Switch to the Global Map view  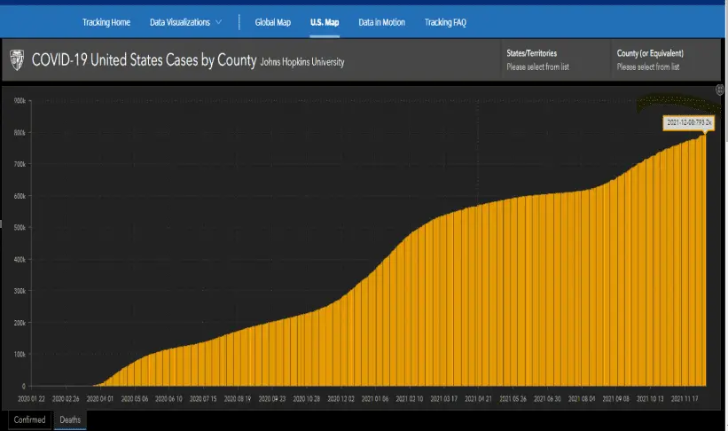272,21
